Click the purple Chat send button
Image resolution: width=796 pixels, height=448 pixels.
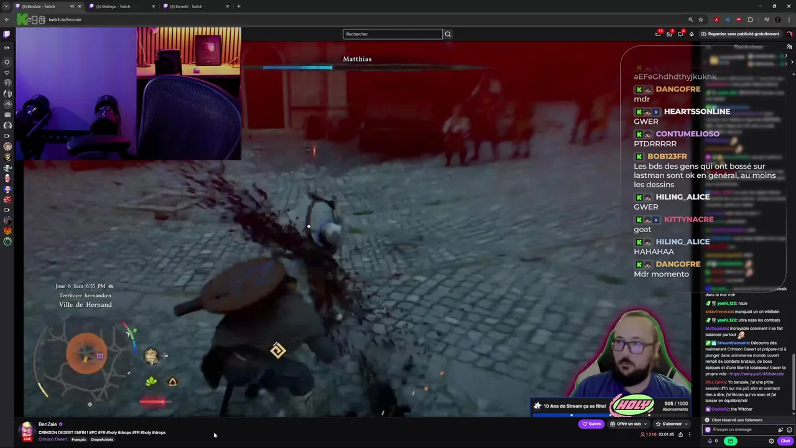point(785,441)
